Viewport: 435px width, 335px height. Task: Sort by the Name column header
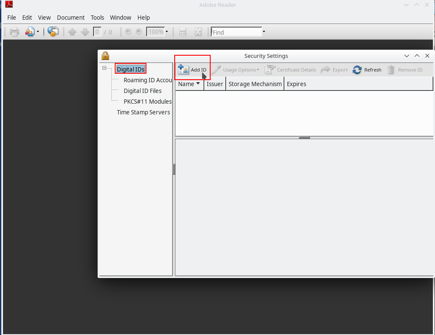tap(189, 84)
